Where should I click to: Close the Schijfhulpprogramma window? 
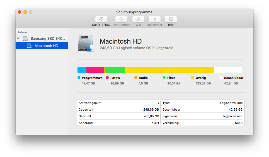point(20,12)
